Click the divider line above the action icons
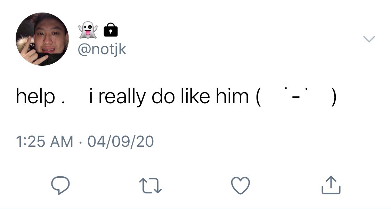The height and width of the screenshot is (209, 391). (x=195, y=163)
